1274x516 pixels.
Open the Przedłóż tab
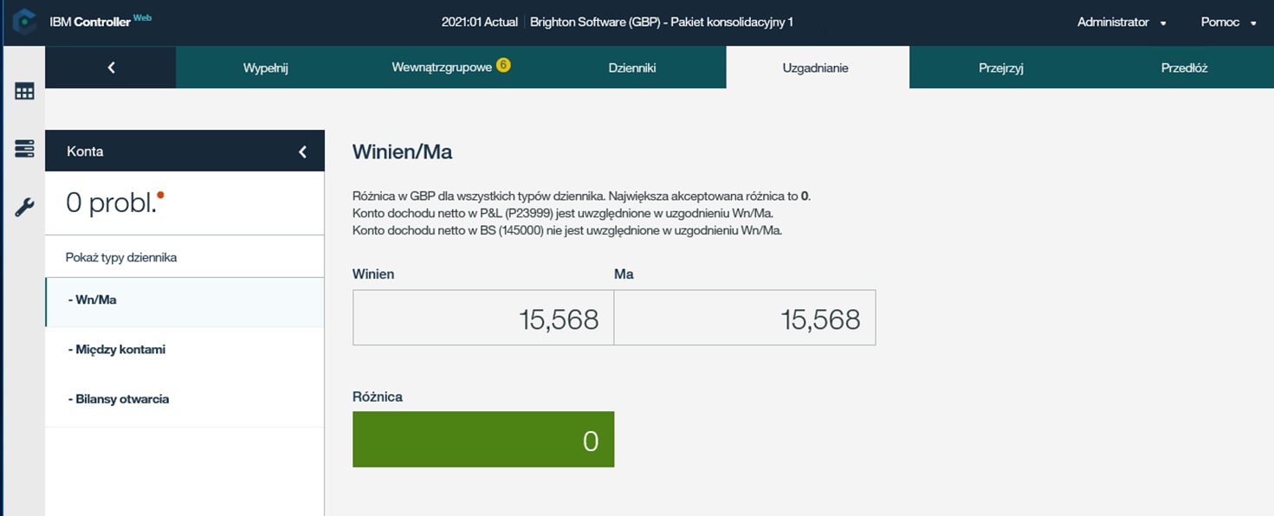point(1183,68)
